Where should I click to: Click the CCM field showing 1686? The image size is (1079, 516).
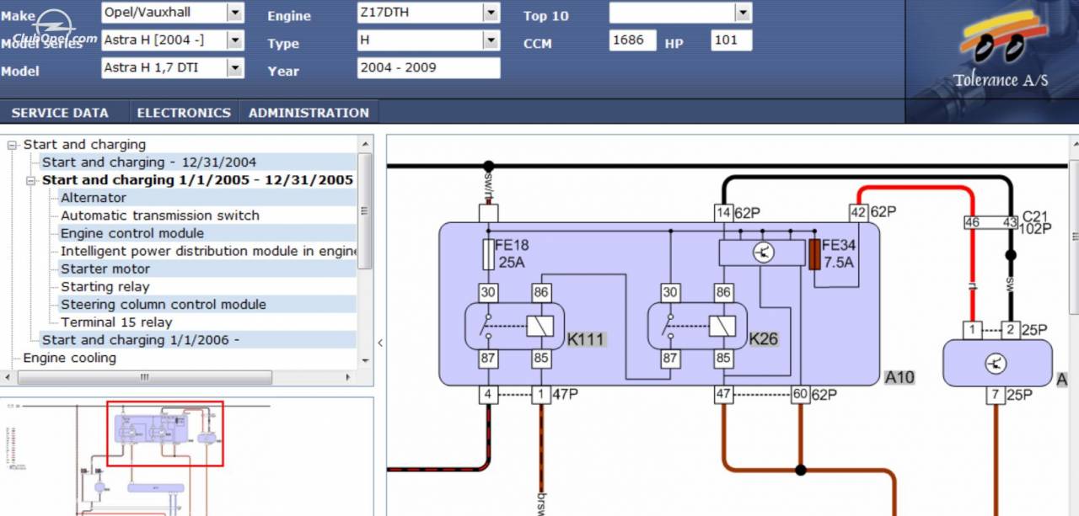click(x=632, y=40)
